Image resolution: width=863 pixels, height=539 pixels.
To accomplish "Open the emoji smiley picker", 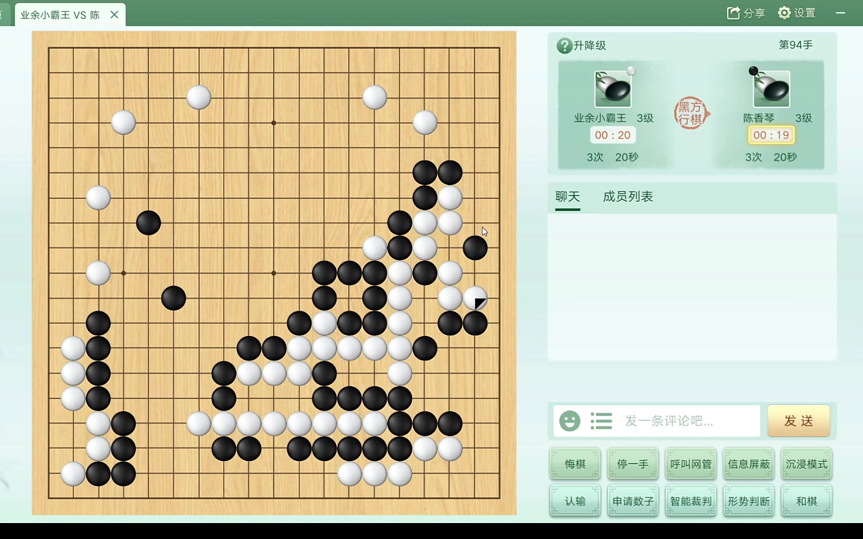I will point(569,421).
